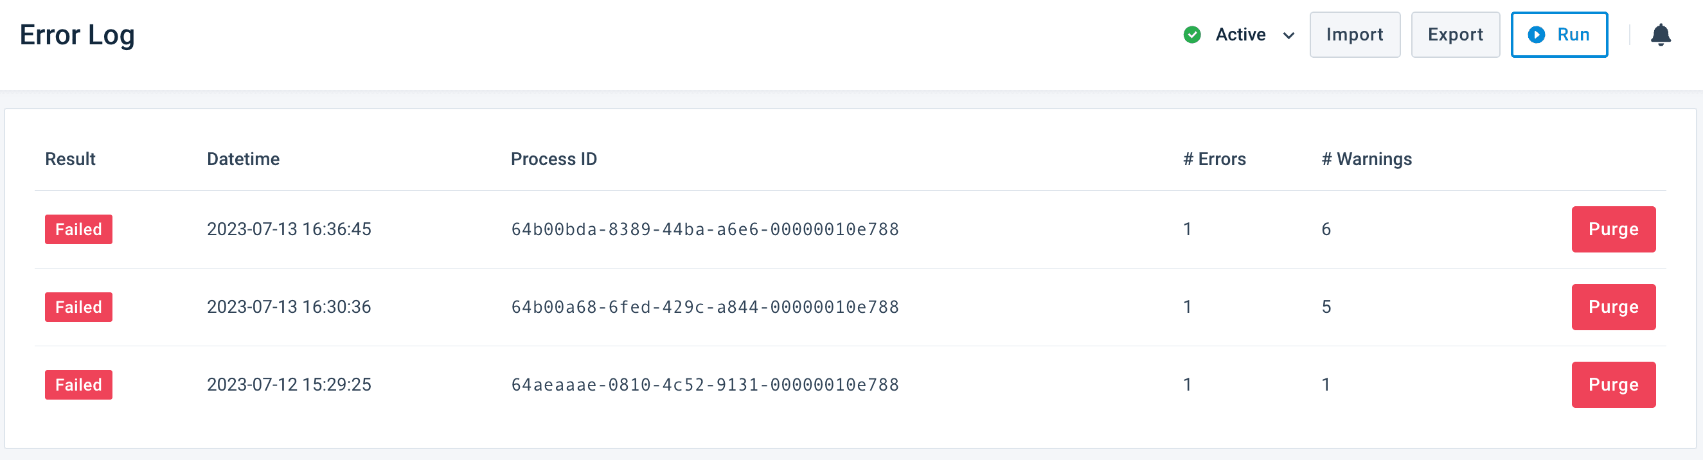Click the Datetime column header
The height and width of the screenshot is (460, 1703).
pos(244,159)
